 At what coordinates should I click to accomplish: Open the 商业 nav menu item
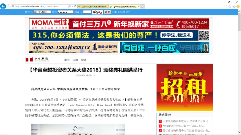pos(67,60)
